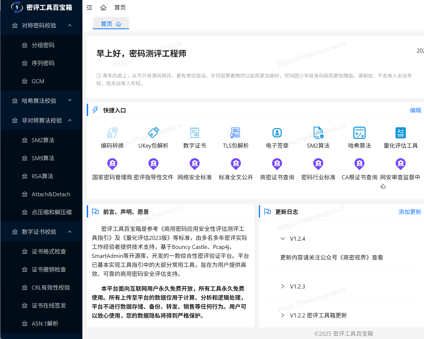The width and height of the screenshot is (424, 339).
Task: Collapse the 非对称算法校验 sidebar group
Action: (x=70, y=120)
